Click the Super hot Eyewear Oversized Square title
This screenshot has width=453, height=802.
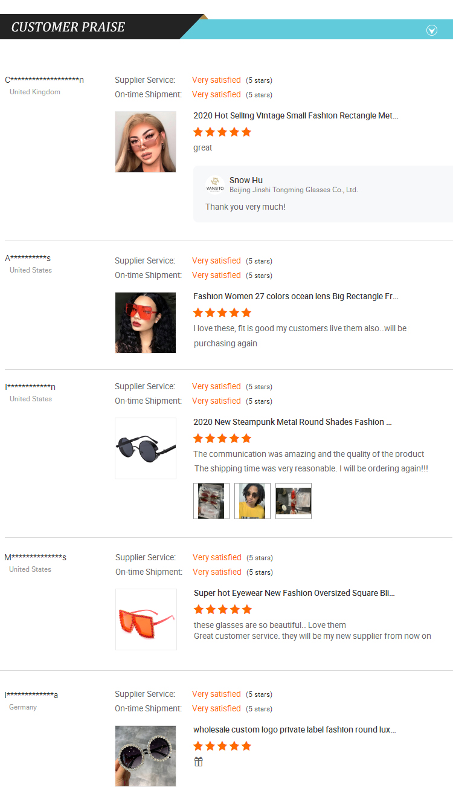(294, 593)
